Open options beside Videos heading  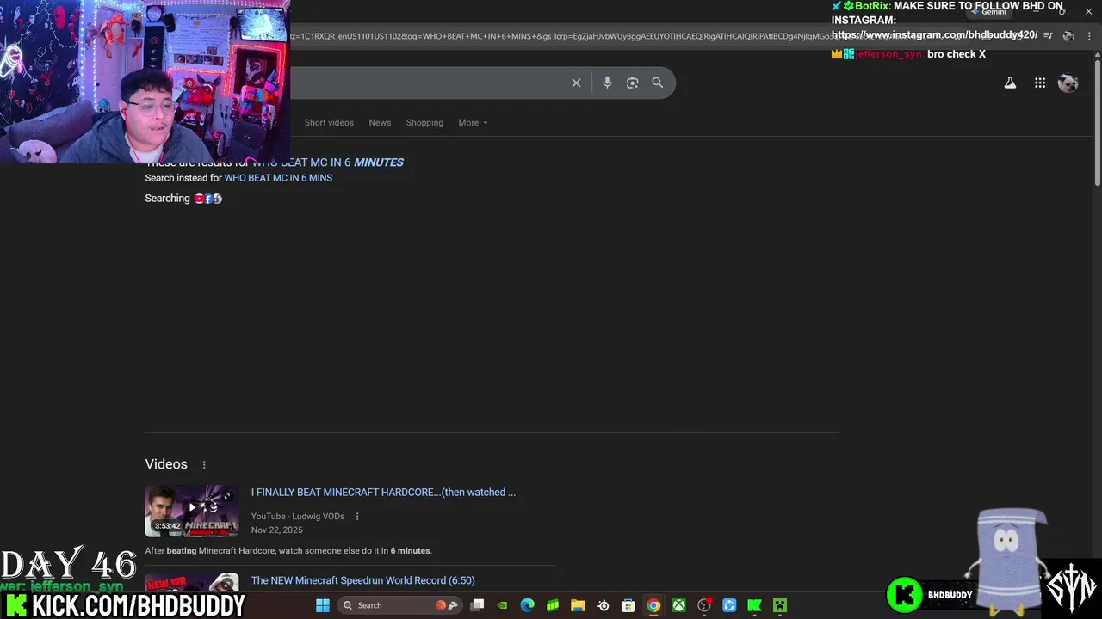204,465
